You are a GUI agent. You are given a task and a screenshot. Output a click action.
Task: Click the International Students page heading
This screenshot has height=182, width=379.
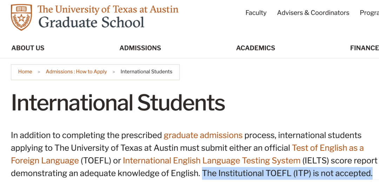pyautogui.click(x=118, y=103)
